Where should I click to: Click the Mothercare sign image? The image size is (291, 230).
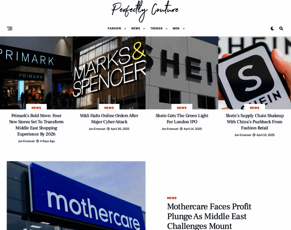click(x=76, y=195)
